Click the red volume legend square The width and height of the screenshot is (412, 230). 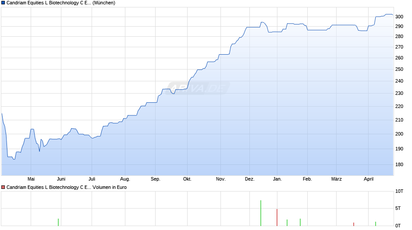coord(3,187)
